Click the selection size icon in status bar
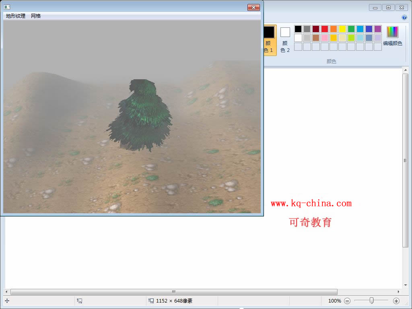The height and width of the screenshot is (309, 412). pos(80,301)
